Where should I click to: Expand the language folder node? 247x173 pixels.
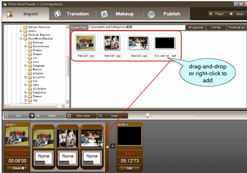click(x=25, y=66)
